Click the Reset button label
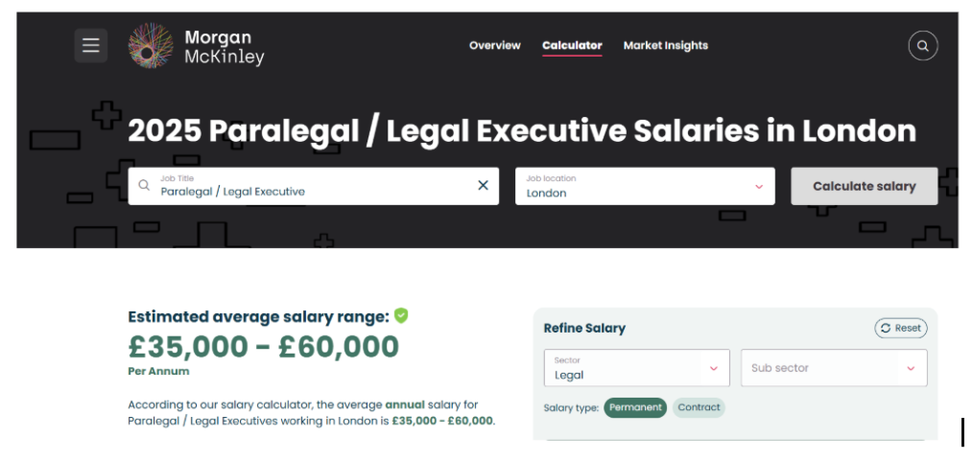973x460 pixels. coord(908,328)
